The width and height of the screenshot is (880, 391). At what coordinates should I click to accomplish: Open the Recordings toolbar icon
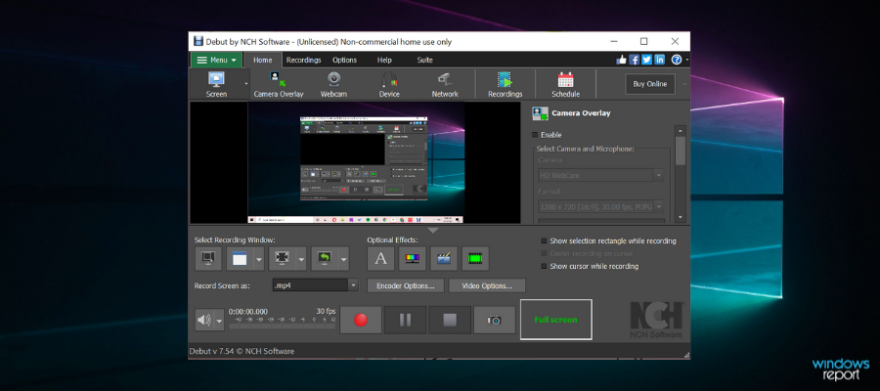(x=506, y=85)
